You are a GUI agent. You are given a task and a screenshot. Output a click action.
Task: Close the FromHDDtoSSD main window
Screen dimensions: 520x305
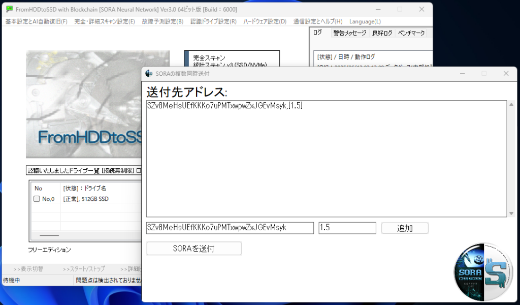[x=421, y=9]
